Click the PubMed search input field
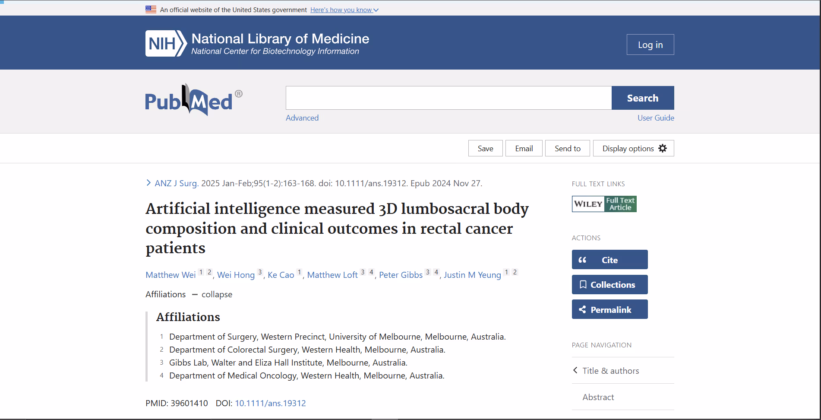The image size is (821, 420). coord(448,98)
